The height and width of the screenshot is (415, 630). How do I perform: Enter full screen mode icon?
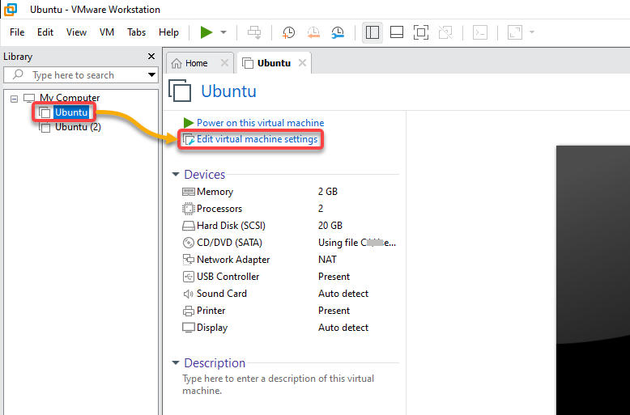[x=421, y=32]
